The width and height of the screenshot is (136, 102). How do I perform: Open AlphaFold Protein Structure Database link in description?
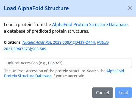pos(90,24)
